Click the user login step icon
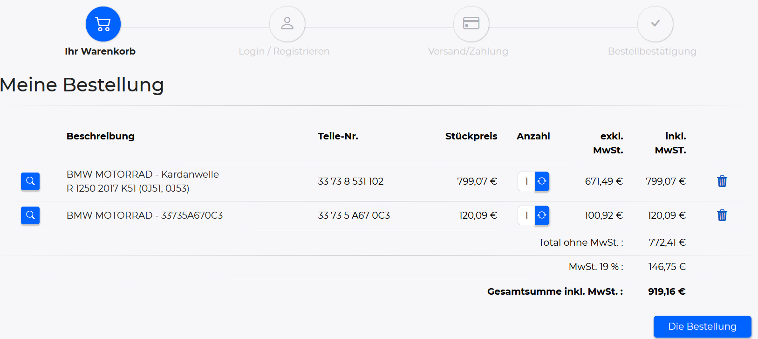This screenshot has height=339, width=758. pos(287,24)
